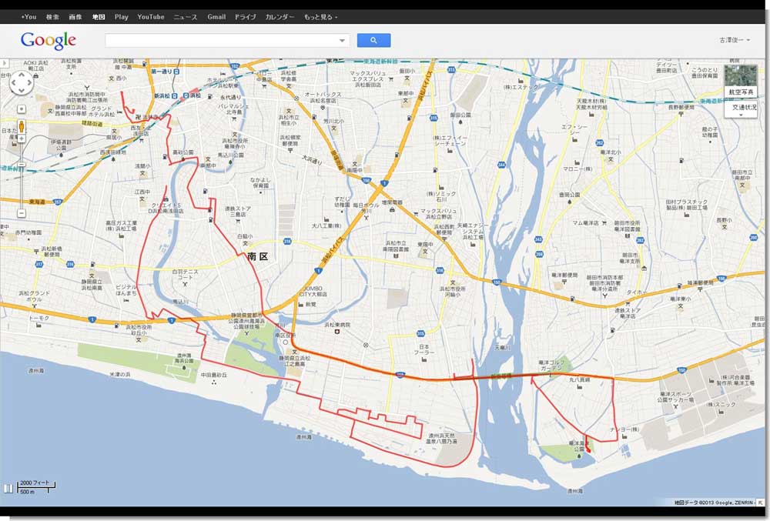Viewport: 770px width, 521px height.
Task: Open カレンダー in the top bar
Action: (280, 17)
